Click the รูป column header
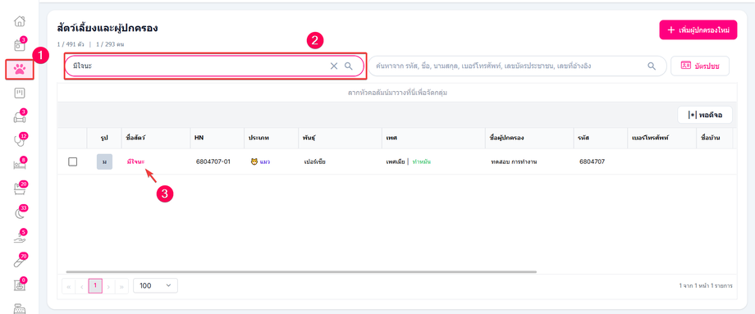The width and height of the screenshot is (755, 314). (104, 138)
